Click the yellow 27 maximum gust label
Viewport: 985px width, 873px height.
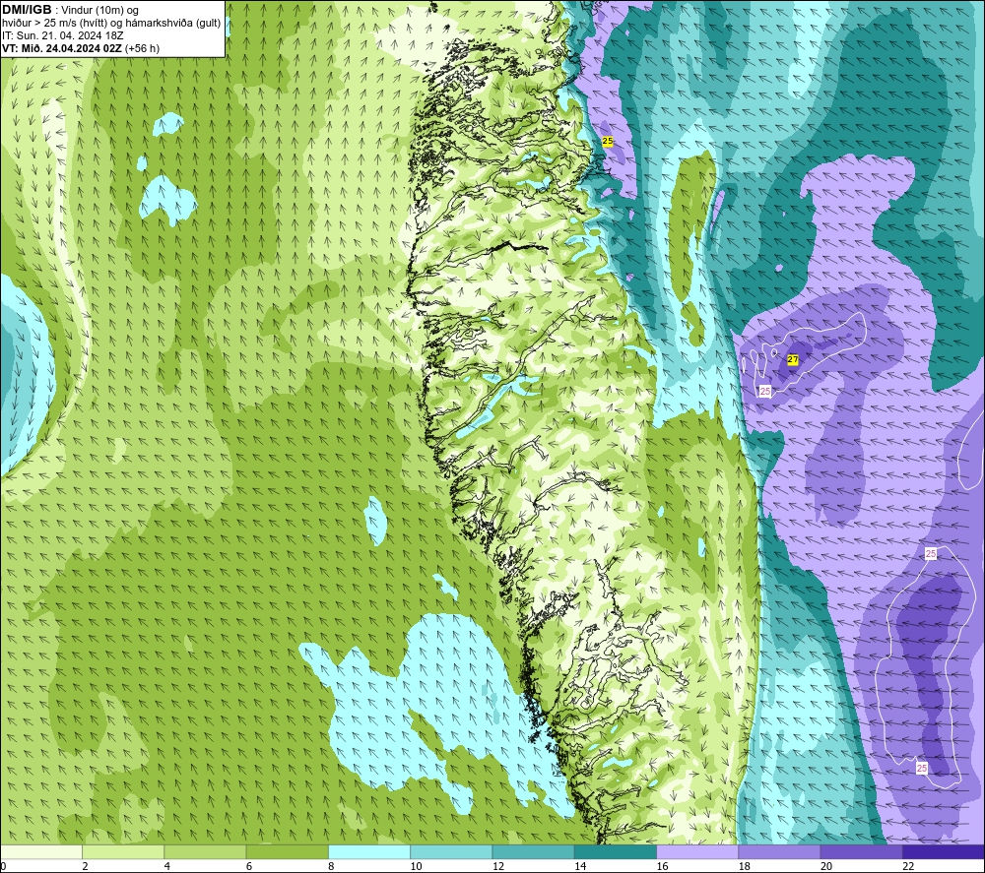pos(793,359)
